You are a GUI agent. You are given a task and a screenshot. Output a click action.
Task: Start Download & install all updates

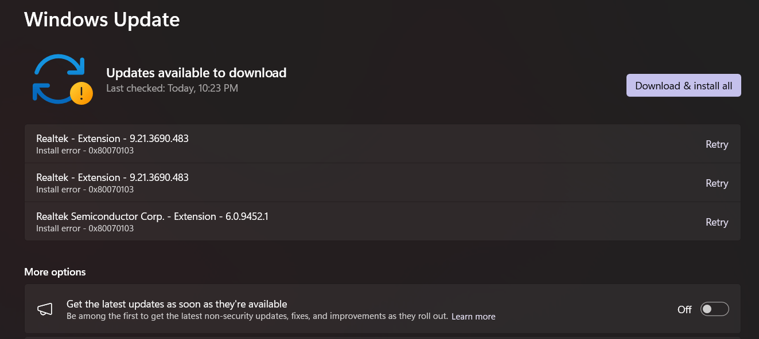point(684,85)
